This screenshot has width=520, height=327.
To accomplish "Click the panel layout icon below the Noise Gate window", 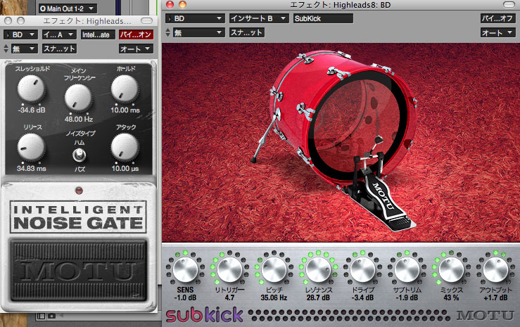I will [x=41, y=316].
